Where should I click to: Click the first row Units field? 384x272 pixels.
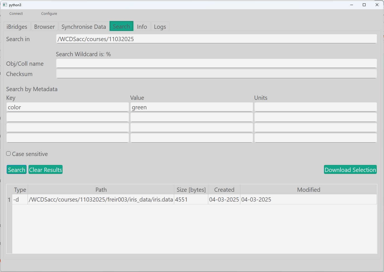coord(316,107)
